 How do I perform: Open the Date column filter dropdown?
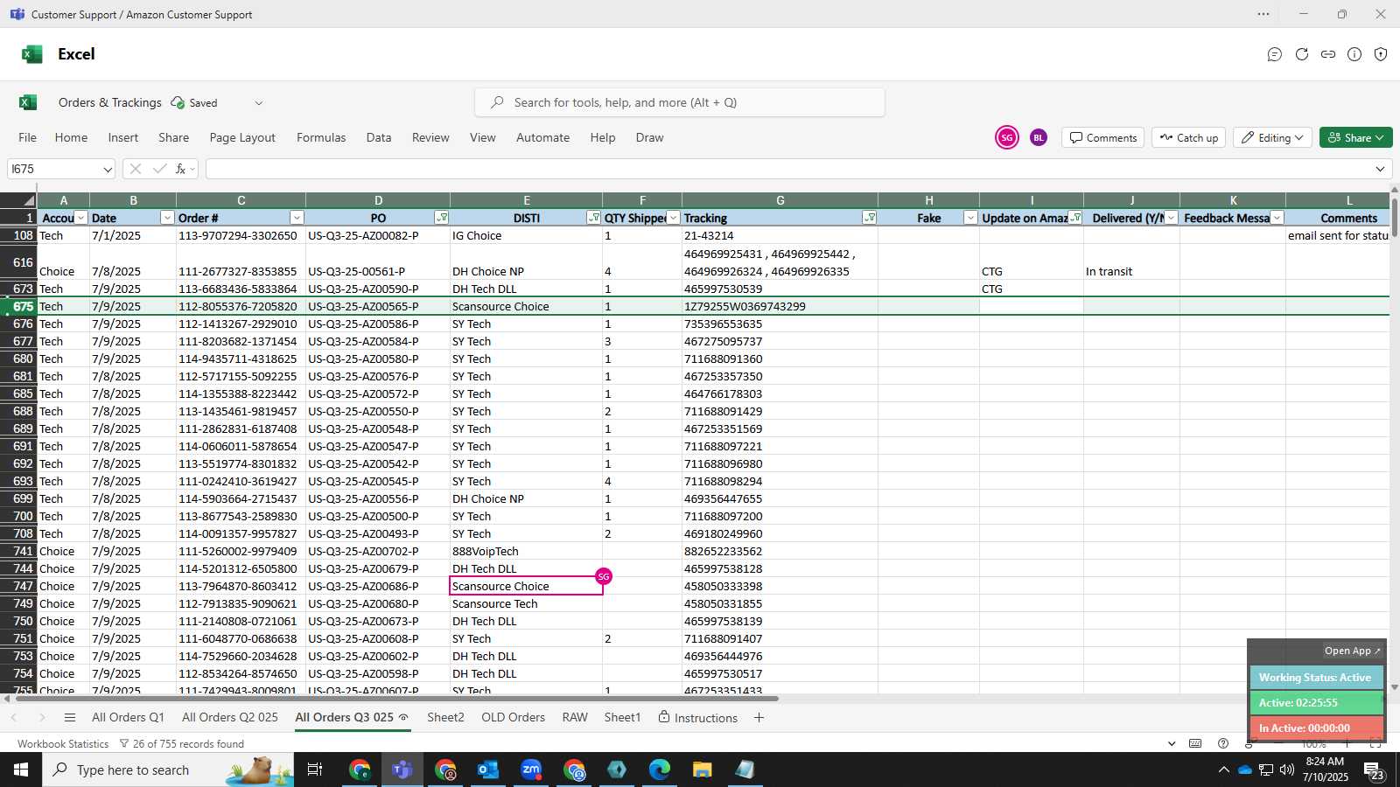[167, 218]
